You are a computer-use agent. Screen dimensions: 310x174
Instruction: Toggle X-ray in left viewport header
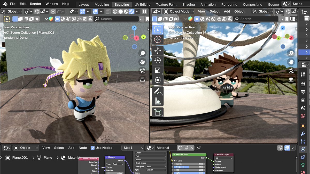coord(108,11)
